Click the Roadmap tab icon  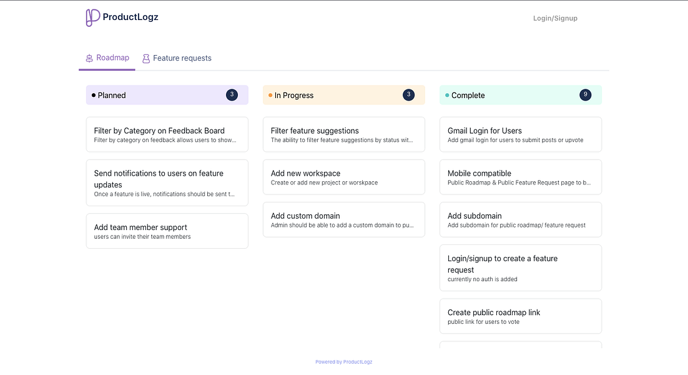coord(89,58)
